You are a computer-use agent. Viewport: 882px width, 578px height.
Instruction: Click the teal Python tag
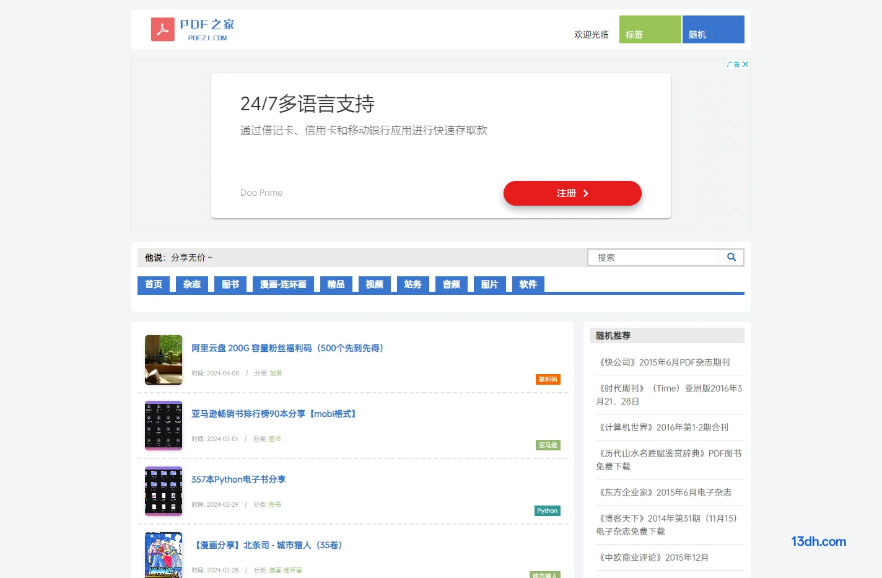pyautogui.click(x=548, y=510)
